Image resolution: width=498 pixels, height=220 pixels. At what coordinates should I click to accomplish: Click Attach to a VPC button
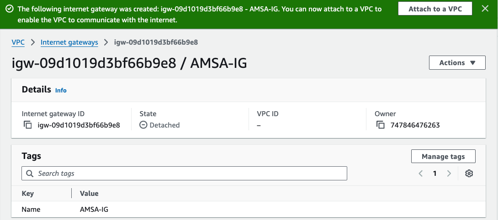434,9
